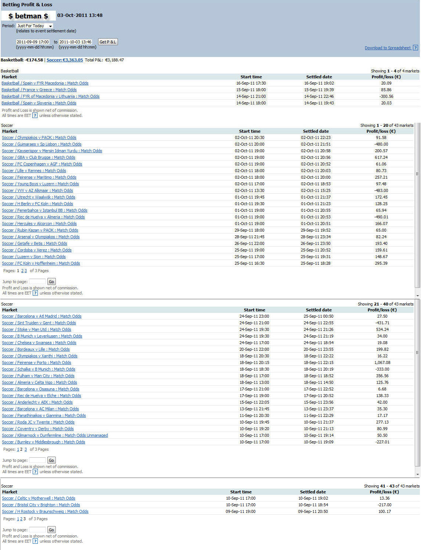Image resolution: width=421 pixels, height=550 pixels.
Task: Open Soccer Utrecht v Waalwijk market
Action: coord(39,197)
